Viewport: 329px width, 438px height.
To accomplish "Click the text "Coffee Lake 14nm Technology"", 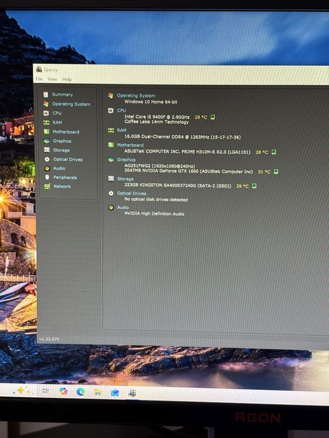I will coord(157,122).
